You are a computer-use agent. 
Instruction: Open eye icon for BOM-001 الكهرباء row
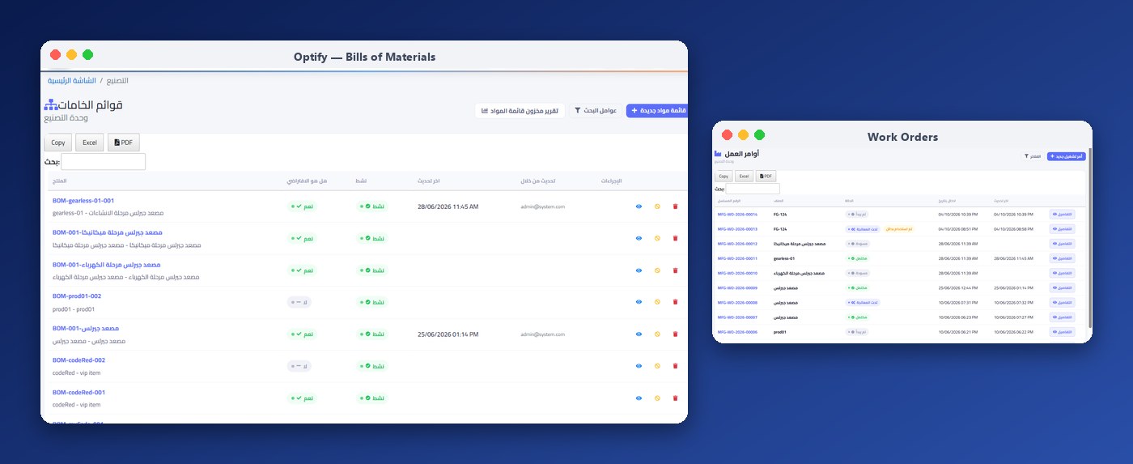point(639,270)
